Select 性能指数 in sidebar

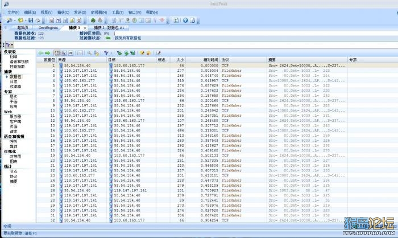(17, 67)
